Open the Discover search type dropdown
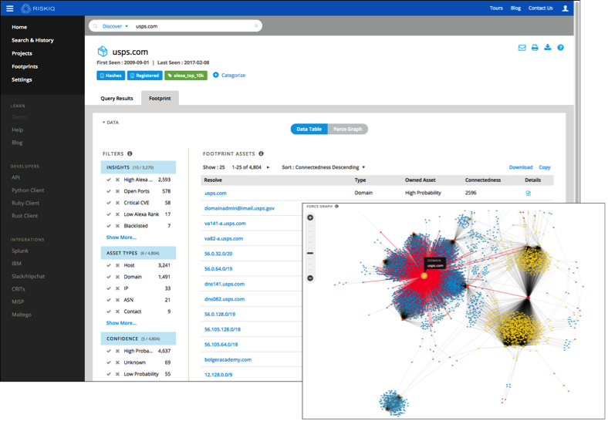Viewport: 608px width, 421px height. [x=115, y=26]
